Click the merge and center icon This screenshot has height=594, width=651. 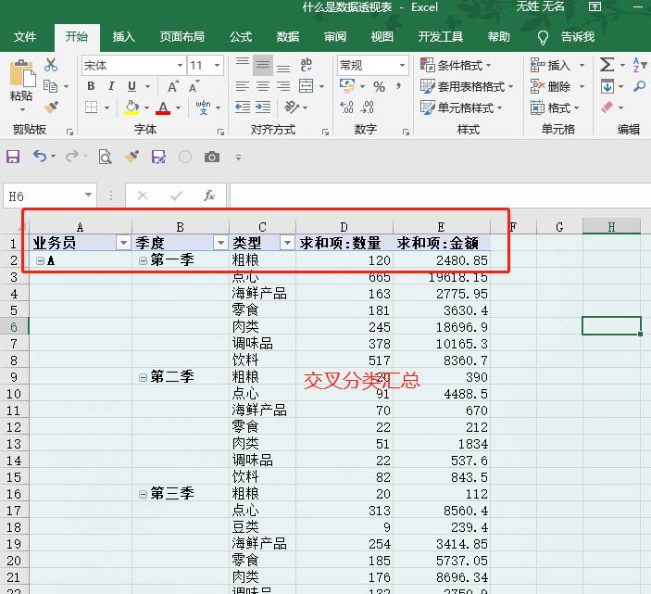click(307, 86)
